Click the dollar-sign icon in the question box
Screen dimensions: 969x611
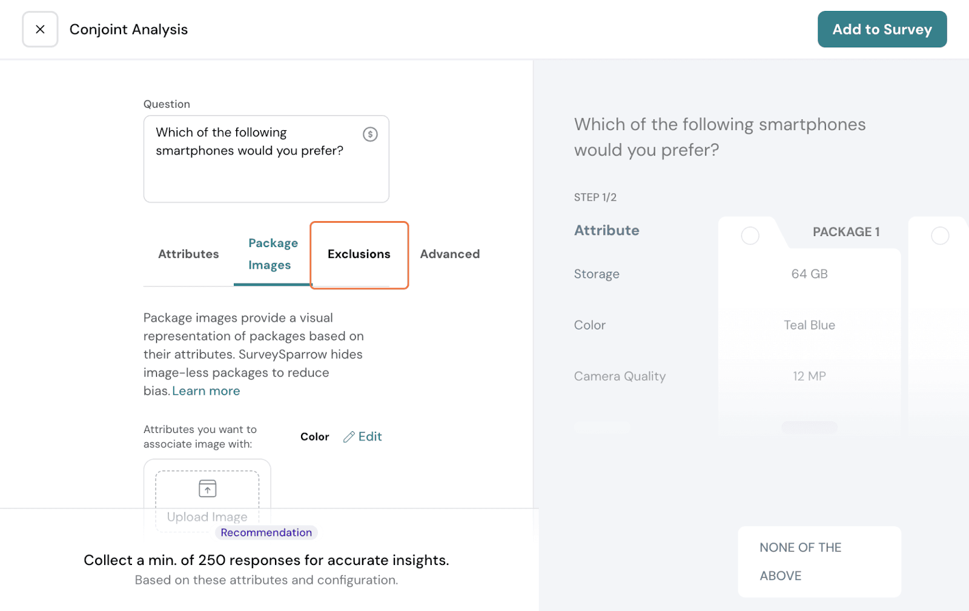click(370, 134)
